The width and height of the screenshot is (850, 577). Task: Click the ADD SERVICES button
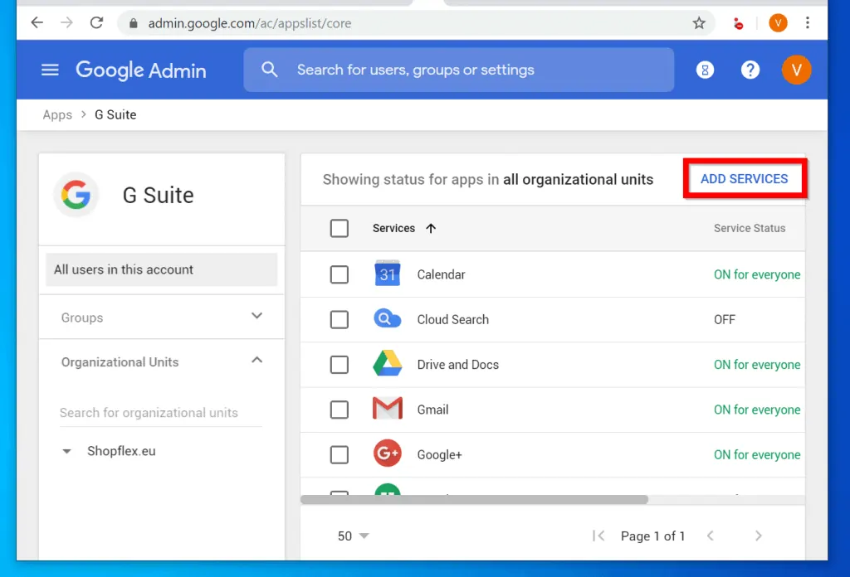pos(744,179)
